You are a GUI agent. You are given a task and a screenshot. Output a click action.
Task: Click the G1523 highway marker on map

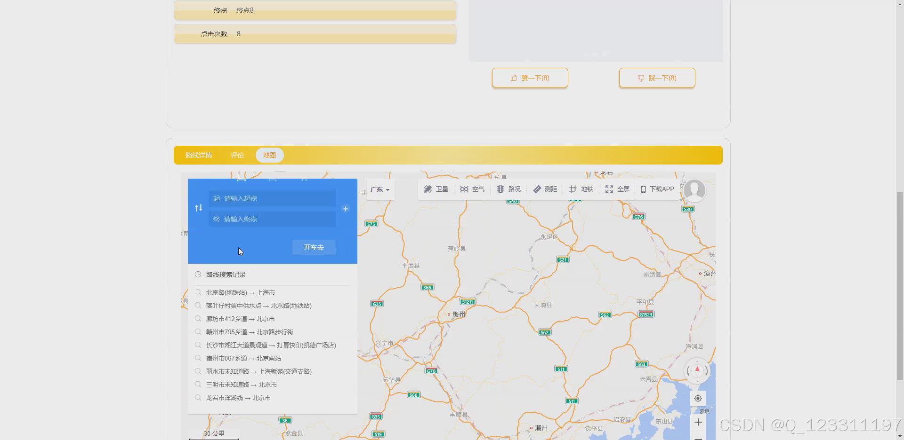coord(646,314)
